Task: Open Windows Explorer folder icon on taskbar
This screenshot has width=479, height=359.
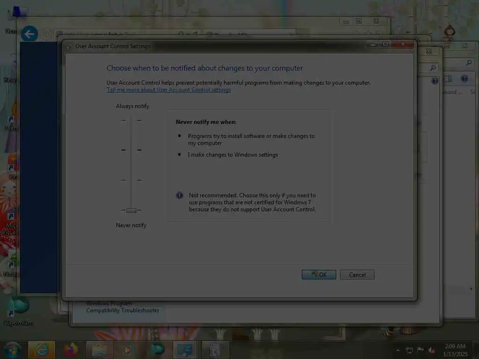Action: pyautogui.click(x=99, y=350)
